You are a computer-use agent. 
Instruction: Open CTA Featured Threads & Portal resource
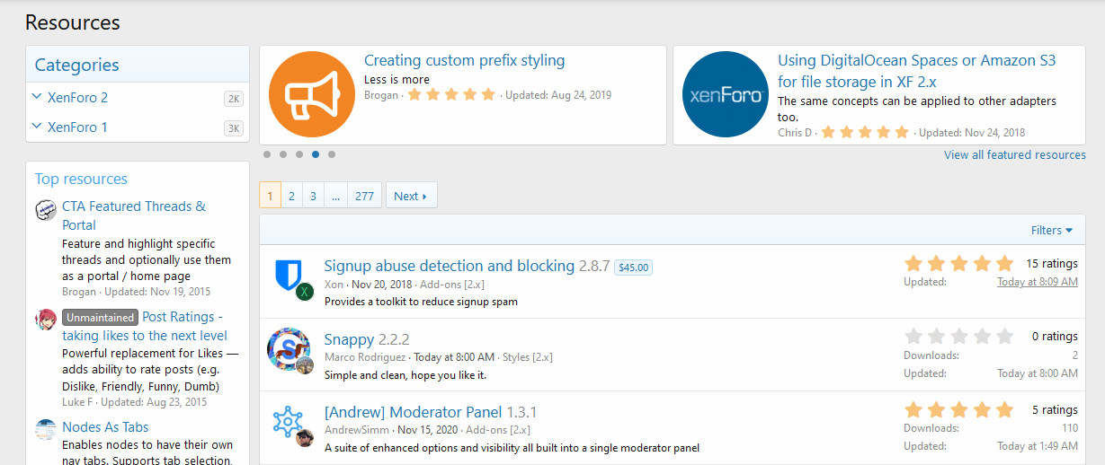pyautogui.click(x=134, y=215)
